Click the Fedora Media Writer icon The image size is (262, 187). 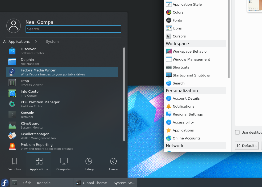(x=12, y=72)
